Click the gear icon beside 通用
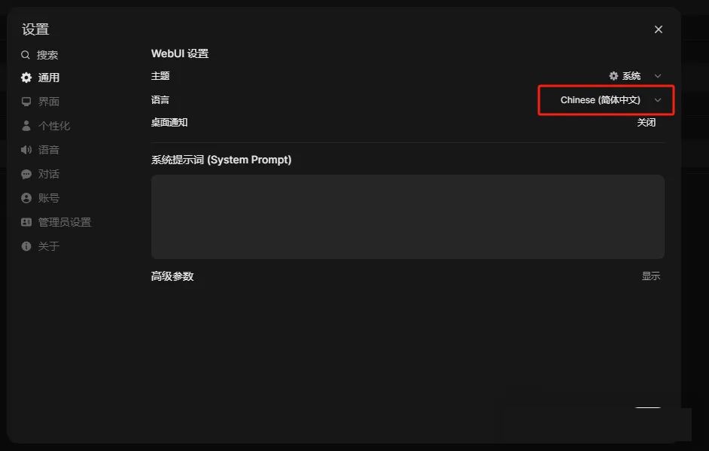Image resolution: width=709 pixels, height=451 pixels. [x=26, y=78]
